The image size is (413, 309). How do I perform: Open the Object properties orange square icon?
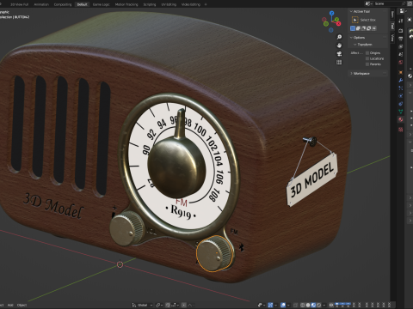pyautogui.click(x=401, y=72)
